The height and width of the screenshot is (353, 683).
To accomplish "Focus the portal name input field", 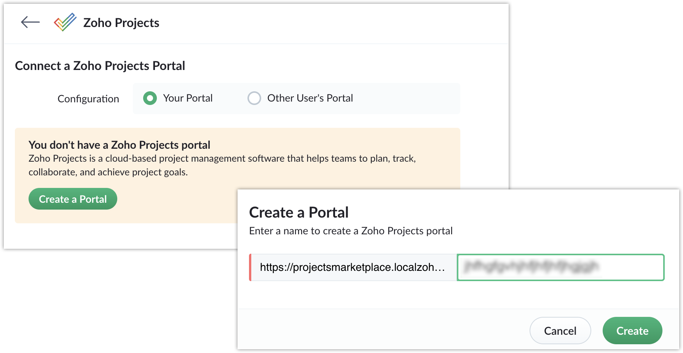I will [x=561, y=267].
